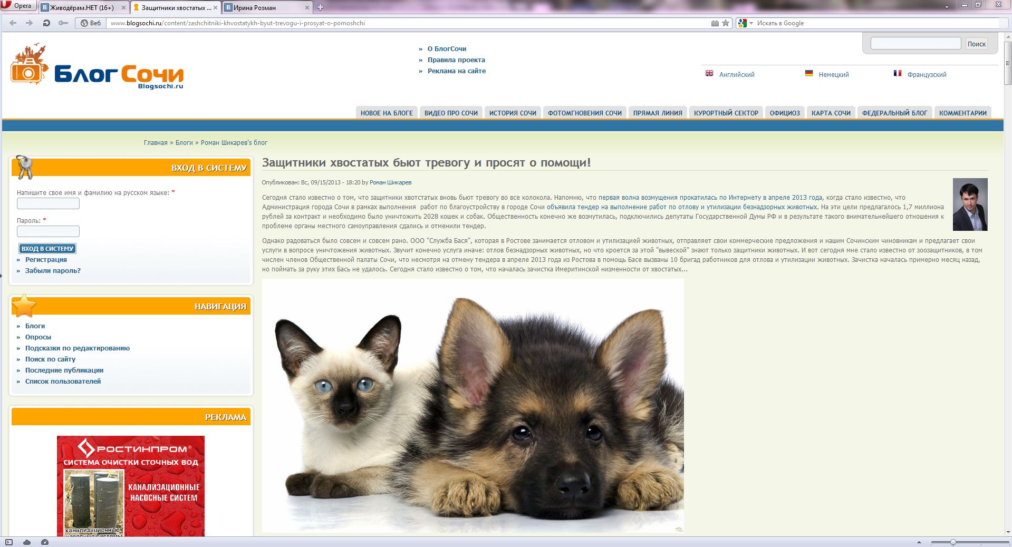Switch language to Английский
1012x547 pixels.
tap(737, 74)
